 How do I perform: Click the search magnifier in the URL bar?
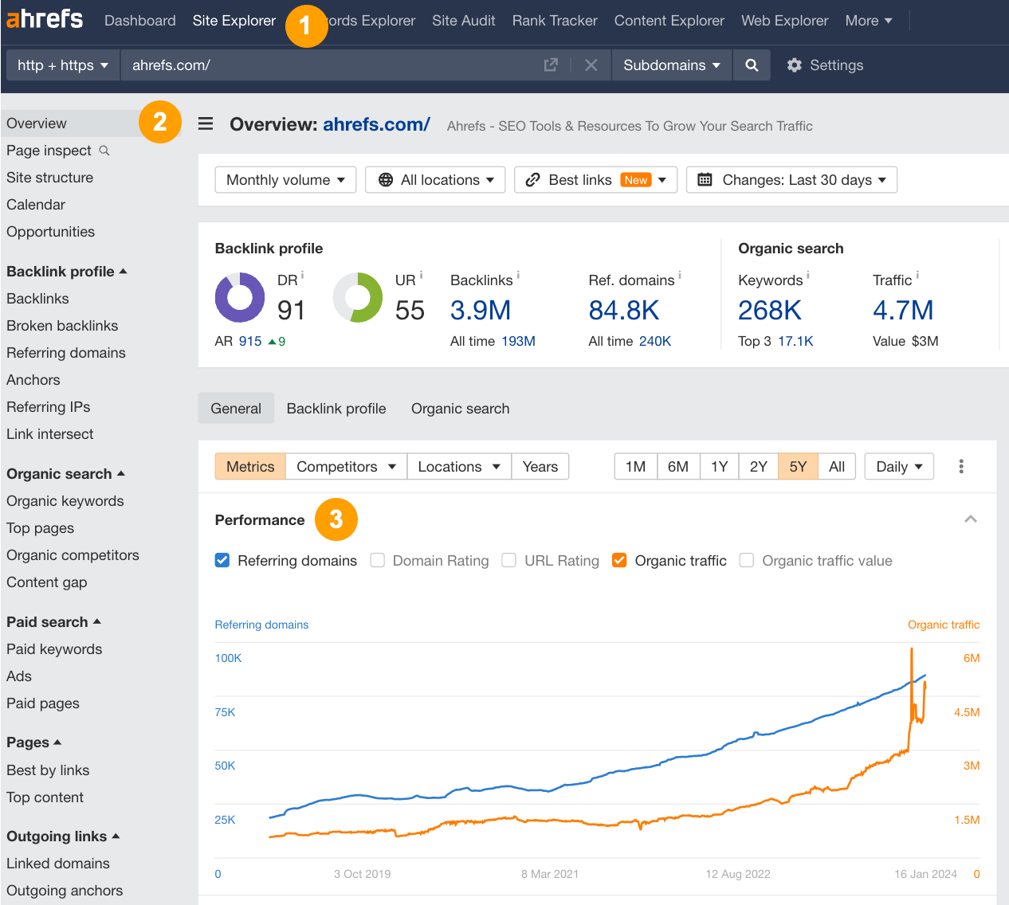(x=750, y=65)
